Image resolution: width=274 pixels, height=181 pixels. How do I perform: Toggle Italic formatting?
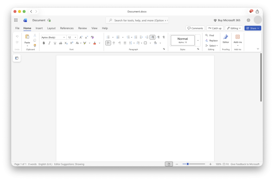[x=49, y=43]
